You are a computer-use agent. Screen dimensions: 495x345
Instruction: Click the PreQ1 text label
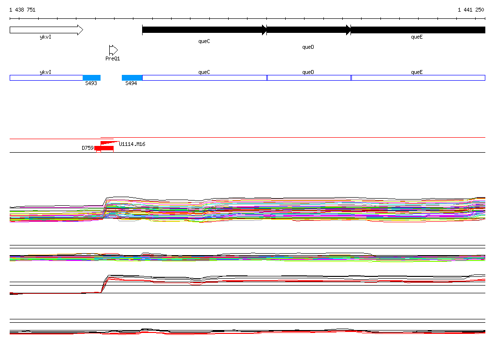coord(113,58)
